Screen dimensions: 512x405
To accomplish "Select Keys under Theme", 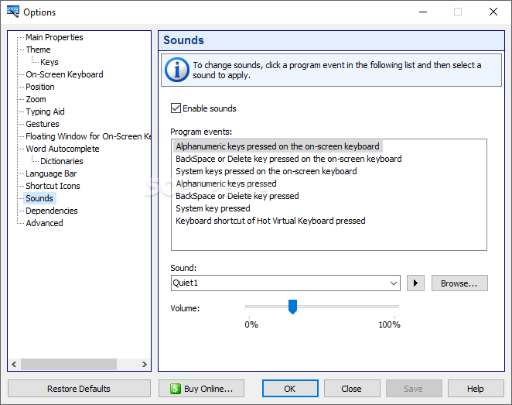I will [49, 62].
